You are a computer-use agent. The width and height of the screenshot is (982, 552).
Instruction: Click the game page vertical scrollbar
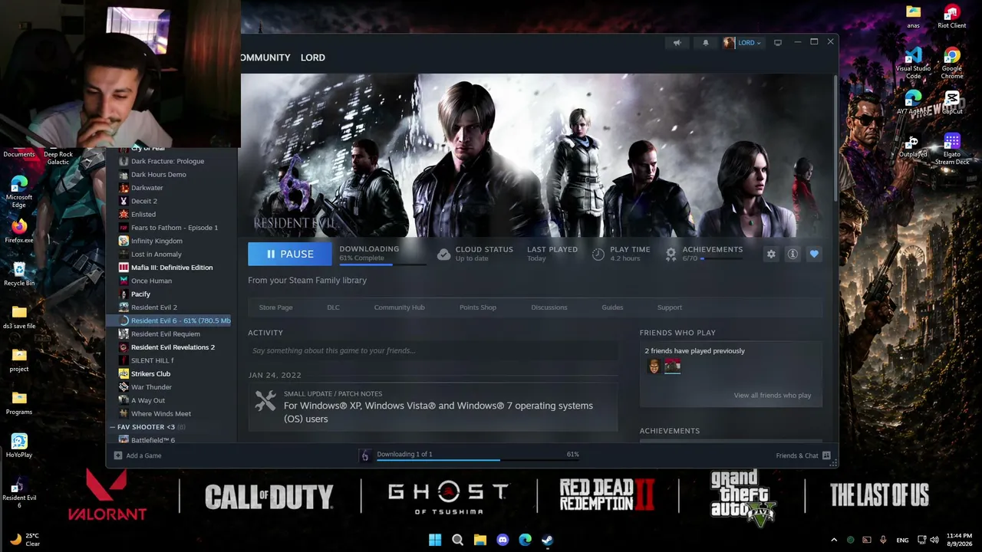click(835, 138)
